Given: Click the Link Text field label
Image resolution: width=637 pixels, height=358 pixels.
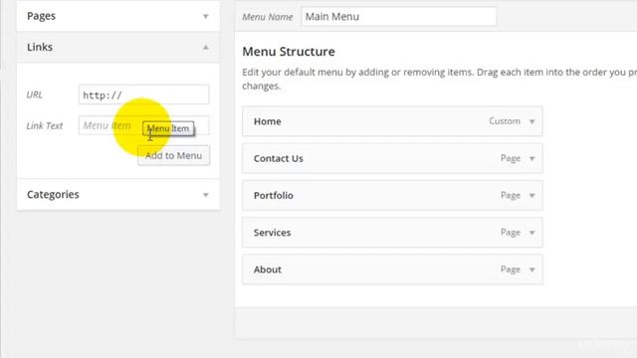Looking at the screenshot, I should click(45, 126).
